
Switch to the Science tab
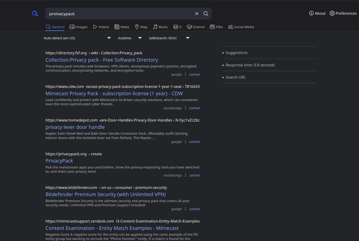point(196,27)
